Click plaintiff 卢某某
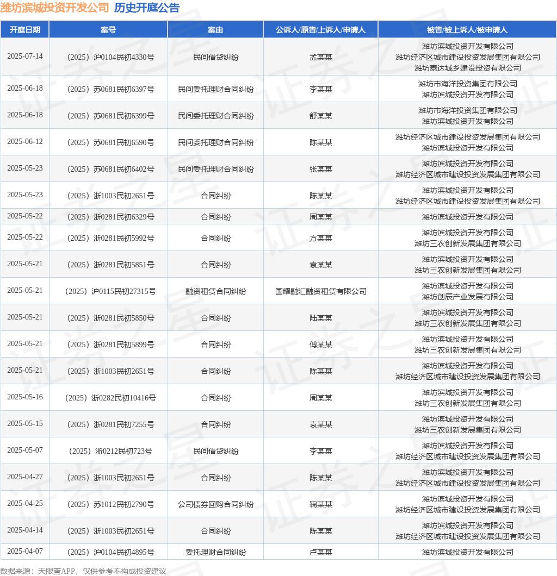 tap(320, 552)
